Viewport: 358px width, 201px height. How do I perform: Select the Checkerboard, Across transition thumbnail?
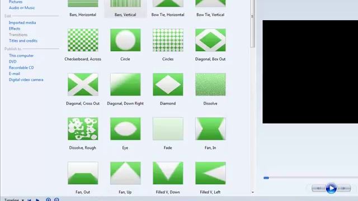(83, 40)
